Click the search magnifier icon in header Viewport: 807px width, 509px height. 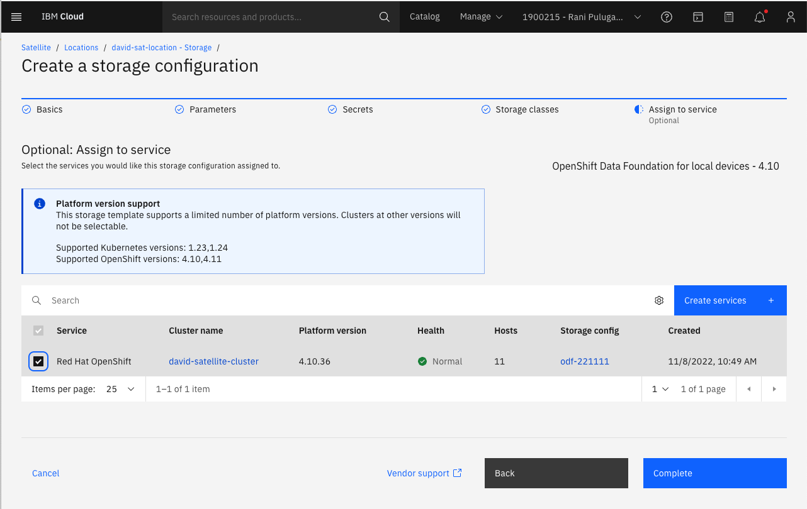[x=385, y=17]
